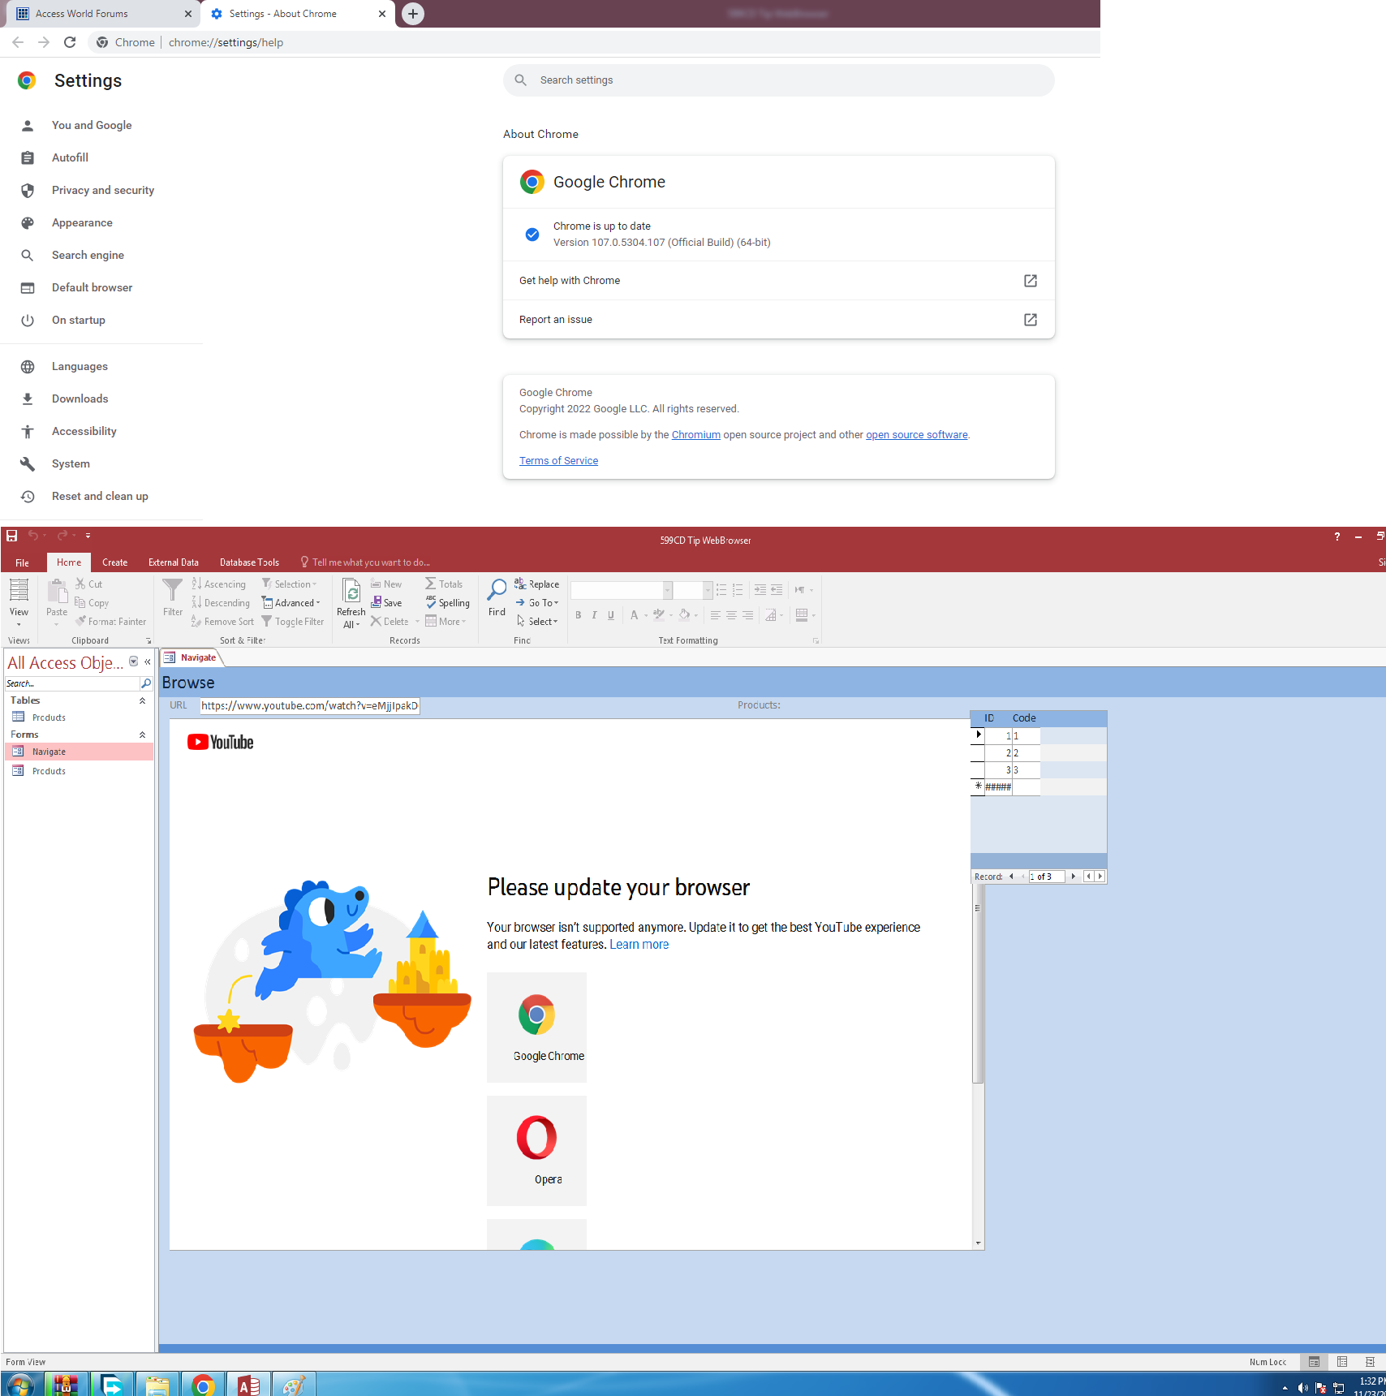Click the Access quick-access Save disk icon
Screen dimensions: 1386x1396
(x=11, y=536)
